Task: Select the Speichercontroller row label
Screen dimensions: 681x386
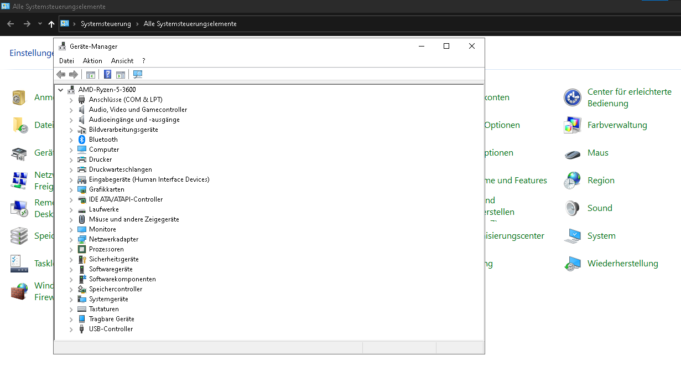Action: [x=116, y=289]
